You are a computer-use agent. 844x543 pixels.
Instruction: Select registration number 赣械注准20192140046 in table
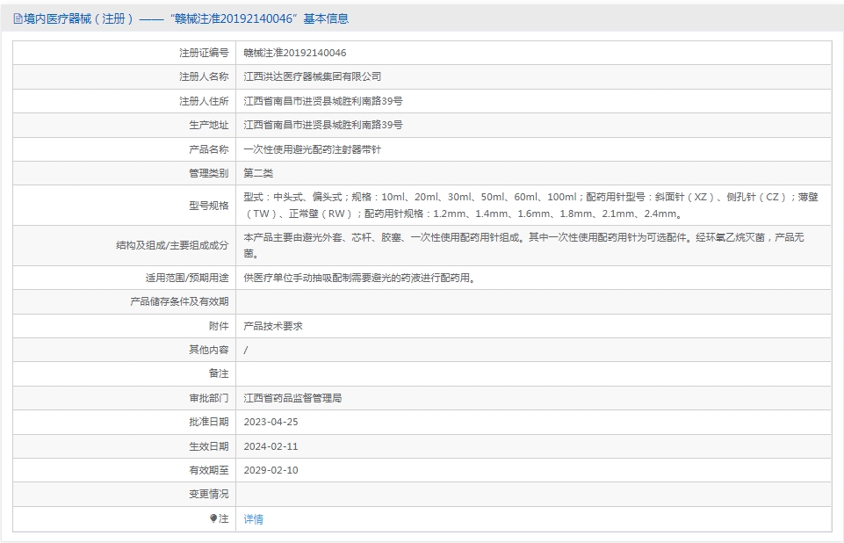[x=295, y=53]
